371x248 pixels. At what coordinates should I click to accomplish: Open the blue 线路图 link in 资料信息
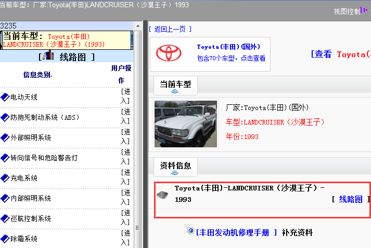(351, 199)
